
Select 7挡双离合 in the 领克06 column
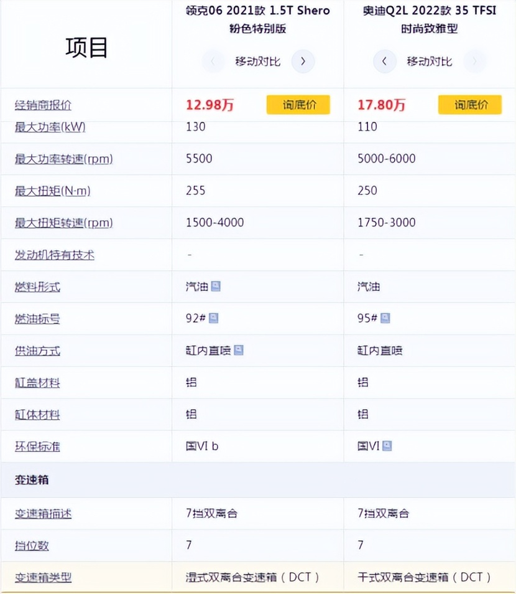[x=212, y=513]
